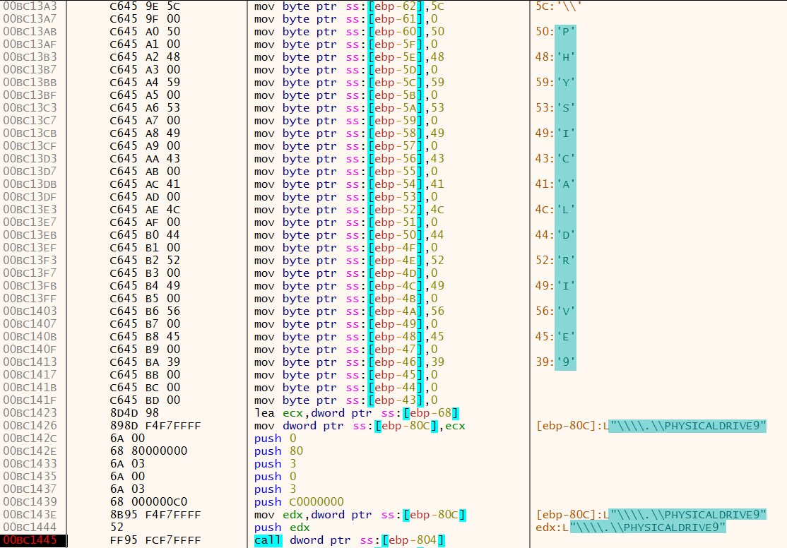Click comment 52:'R'

pyautogui.click(x=555, y=261)
